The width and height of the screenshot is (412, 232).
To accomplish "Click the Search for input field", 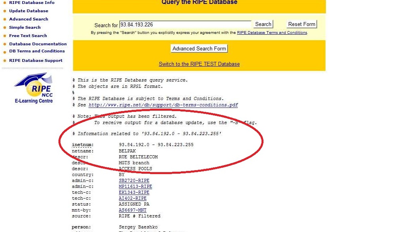I will coord(185,24).
